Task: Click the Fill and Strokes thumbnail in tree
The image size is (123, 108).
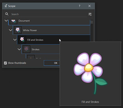Action: pyautogui.click(x=22, y=40)
